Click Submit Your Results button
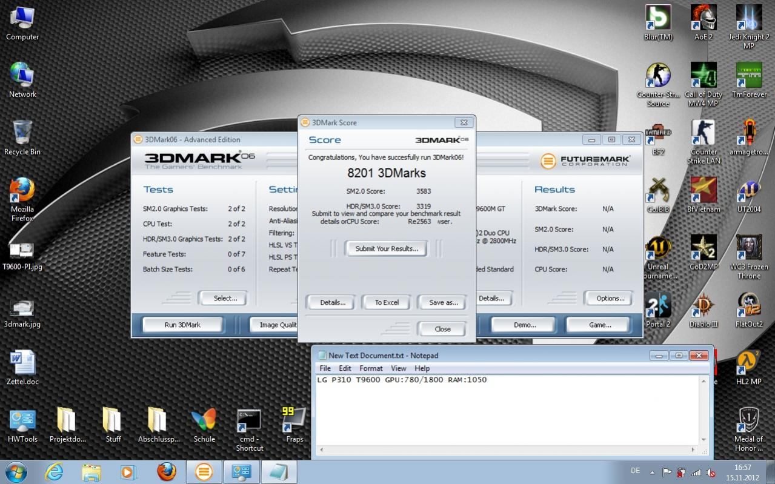Viewport: 775px width, 484px height. [387, 248]
